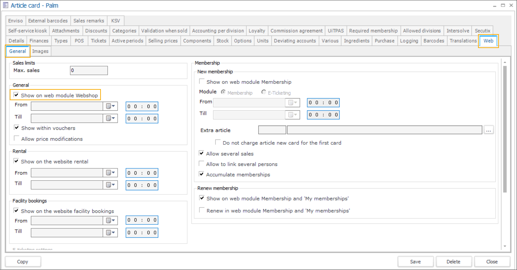Click the Article card window icon in title bar
The height and width of the screenshot is (270, 517).
[5, 6]
